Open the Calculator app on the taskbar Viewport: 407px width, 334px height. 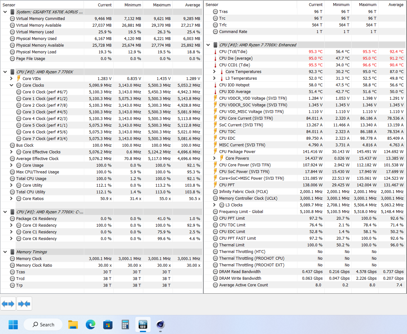point(125,324)
